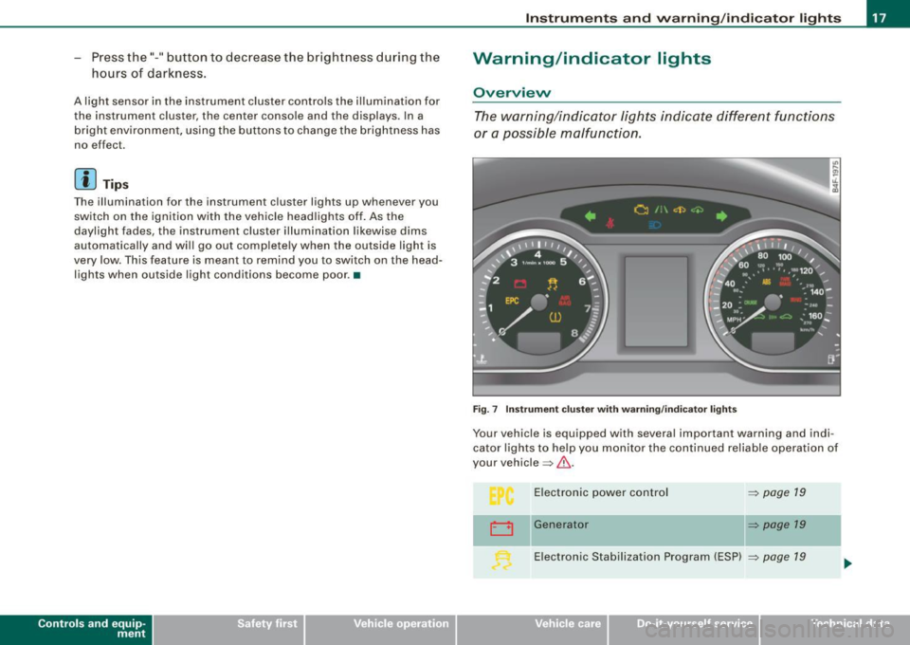Click the ABS light on speedometer
This screenshot has height=645, width=910.
pos(767,282)
